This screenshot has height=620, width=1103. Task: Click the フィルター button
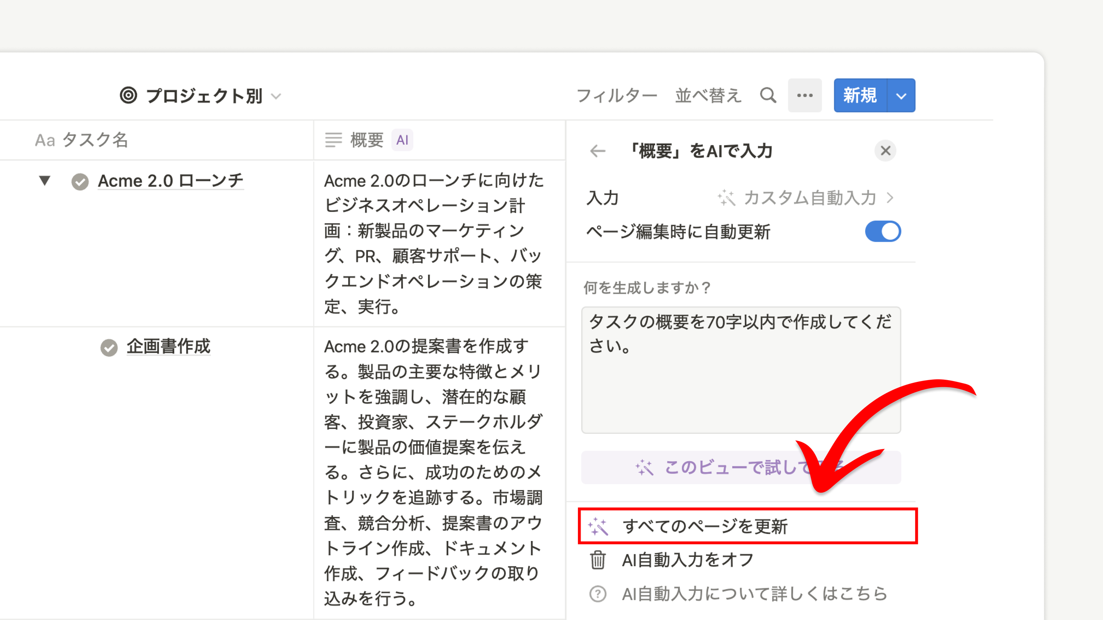point(616,96)
